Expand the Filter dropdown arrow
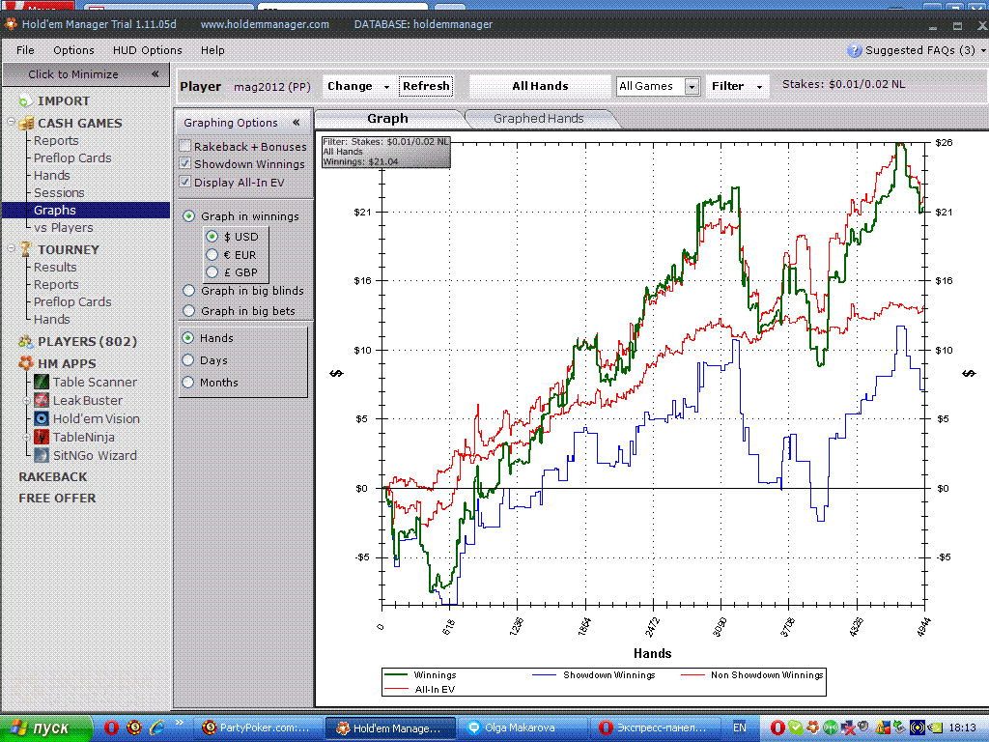 (x=759, y=87)
